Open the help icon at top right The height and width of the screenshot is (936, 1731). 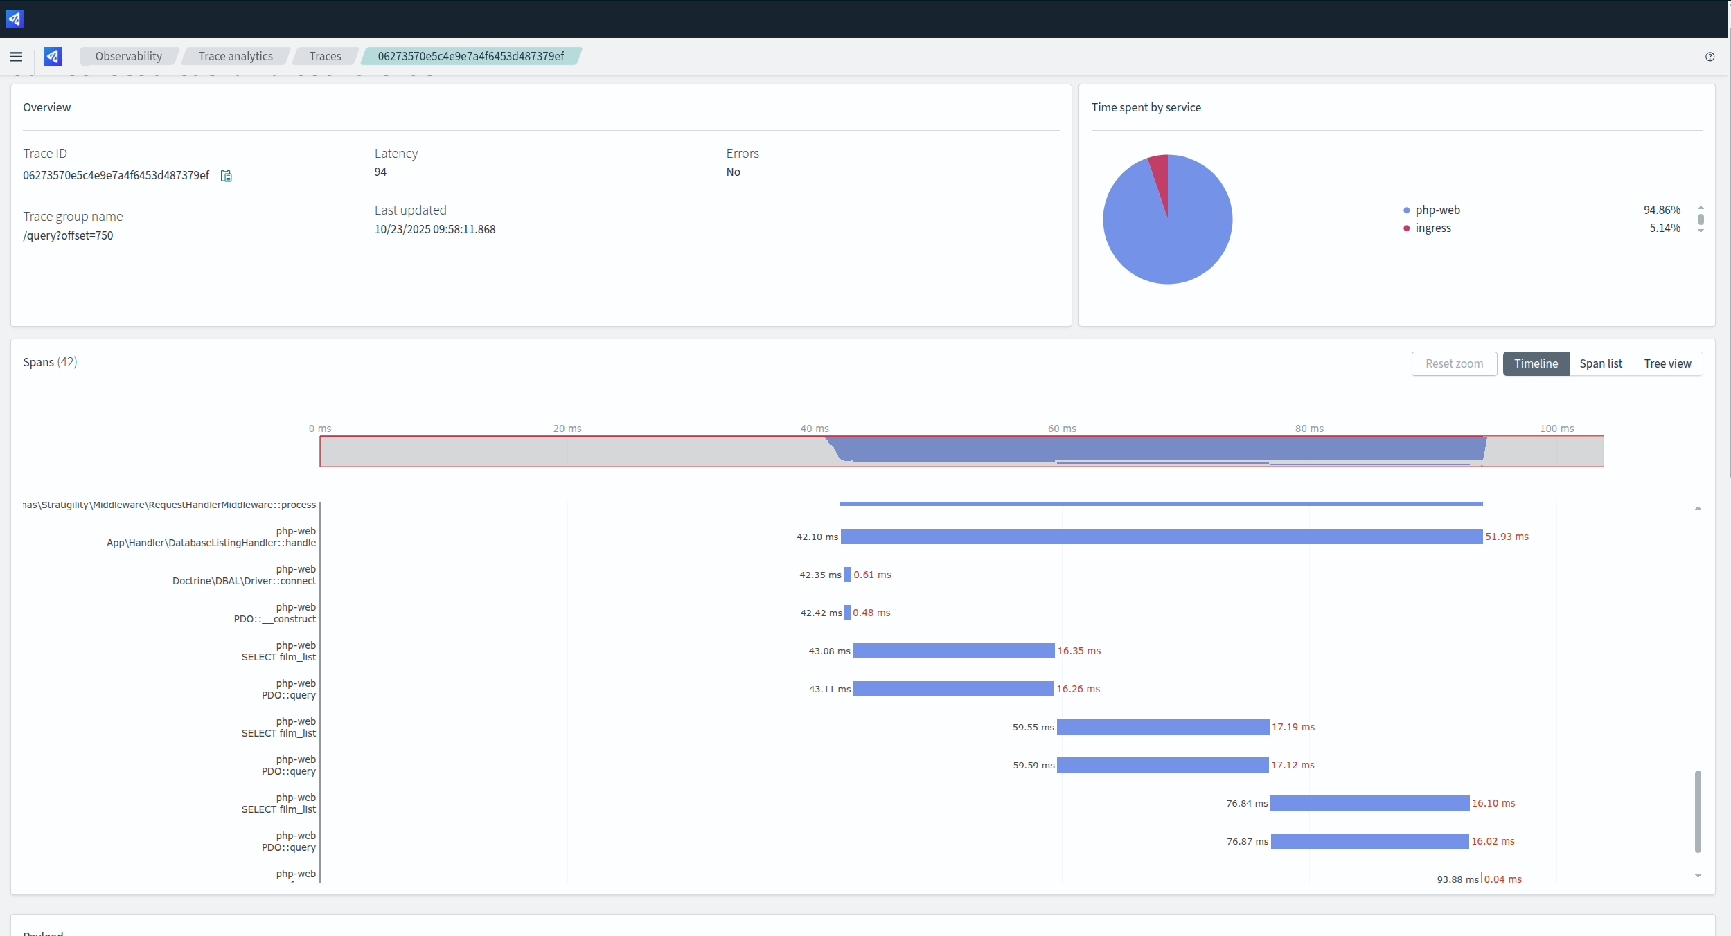pyautogui.click(x=1710, y=57)
